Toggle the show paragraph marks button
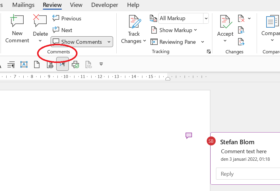Viewport: 280px width, 191px height. [63, 64]
